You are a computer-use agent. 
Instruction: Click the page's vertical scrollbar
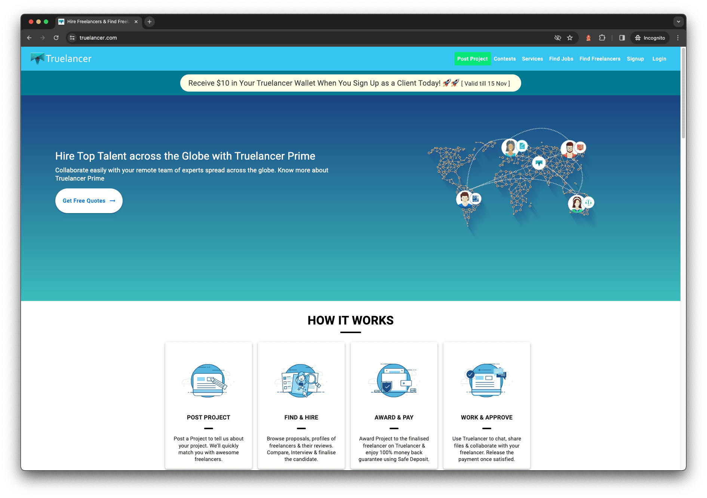coord(683,93)
